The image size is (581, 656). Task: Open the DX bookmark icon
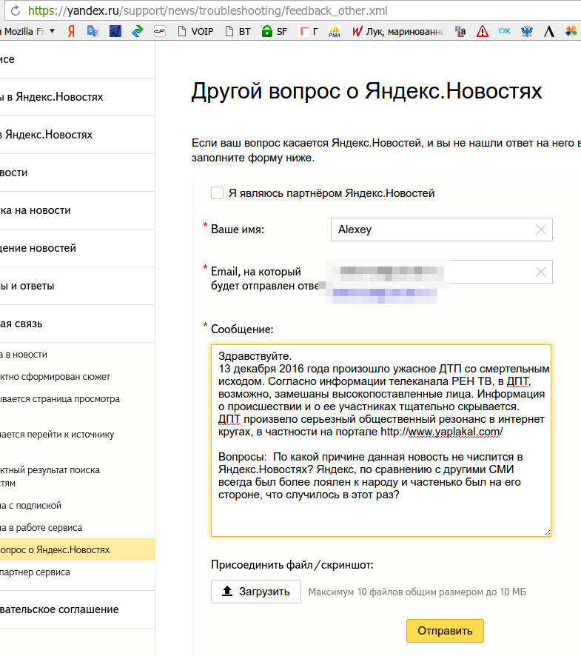[x=505, y=31]
